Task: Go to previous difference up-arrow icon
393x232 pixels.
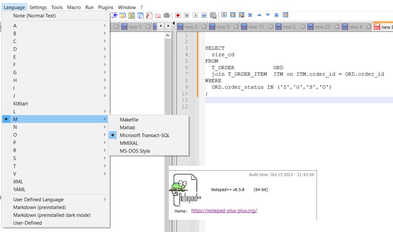Action: tap(259, 15)
